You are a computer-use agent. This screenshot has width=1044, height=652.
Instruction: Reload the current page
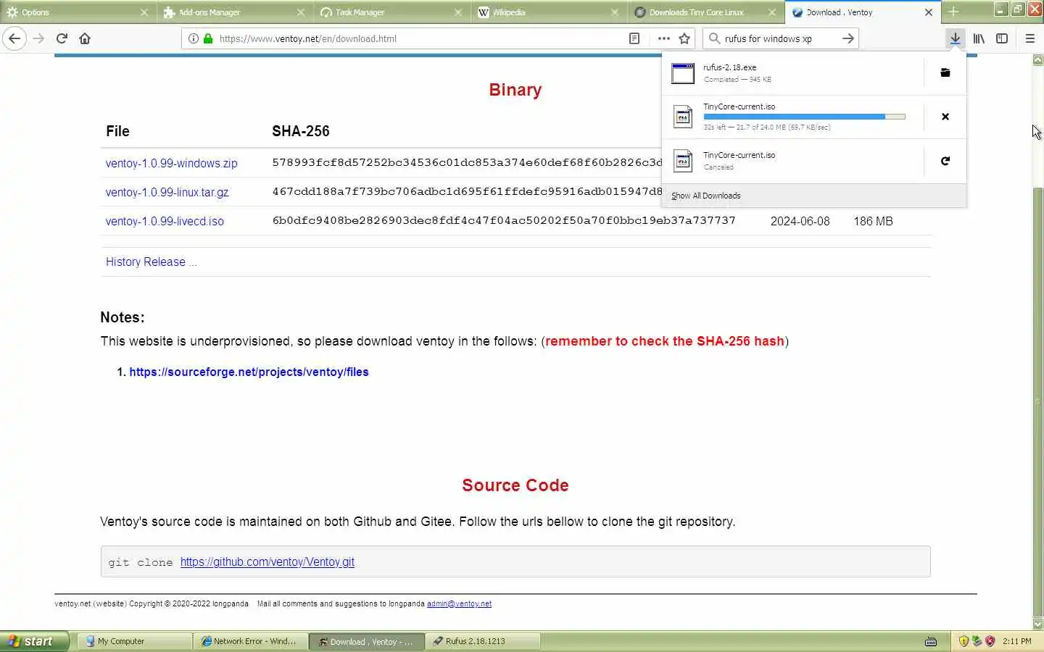coord(62,38)
